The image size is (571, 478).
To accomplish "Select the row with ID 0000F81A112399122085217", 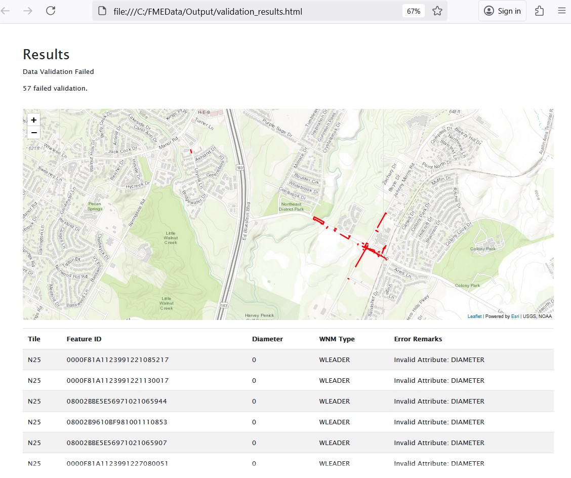I will tap(117, 360).
